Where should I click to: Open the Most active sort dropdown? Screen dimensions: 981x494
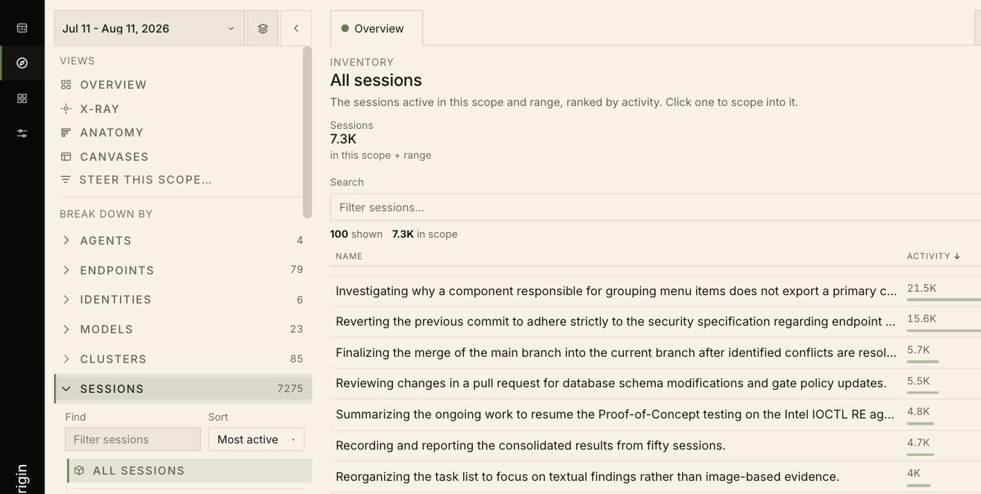coord(256,439)
